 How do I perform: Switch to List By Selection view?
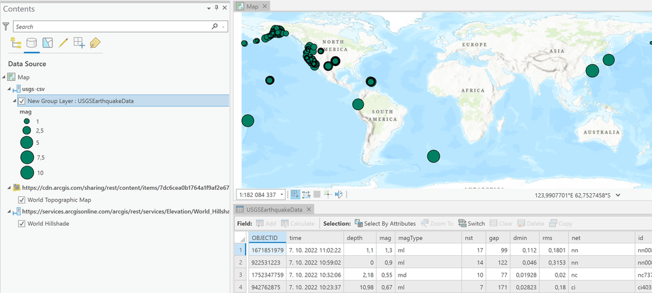point(48,43)
